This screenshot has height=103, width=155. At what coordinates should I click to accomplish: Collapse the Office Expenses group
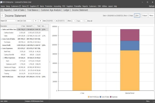coord(3,58)
